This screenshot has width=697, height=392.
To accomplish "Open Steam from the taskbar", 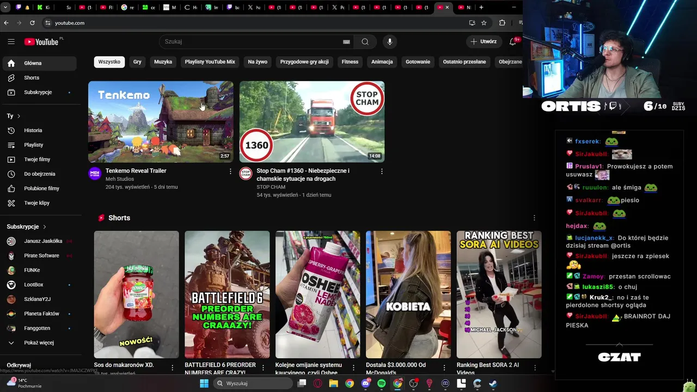I will pyautogui.click(x=492, y=383).
